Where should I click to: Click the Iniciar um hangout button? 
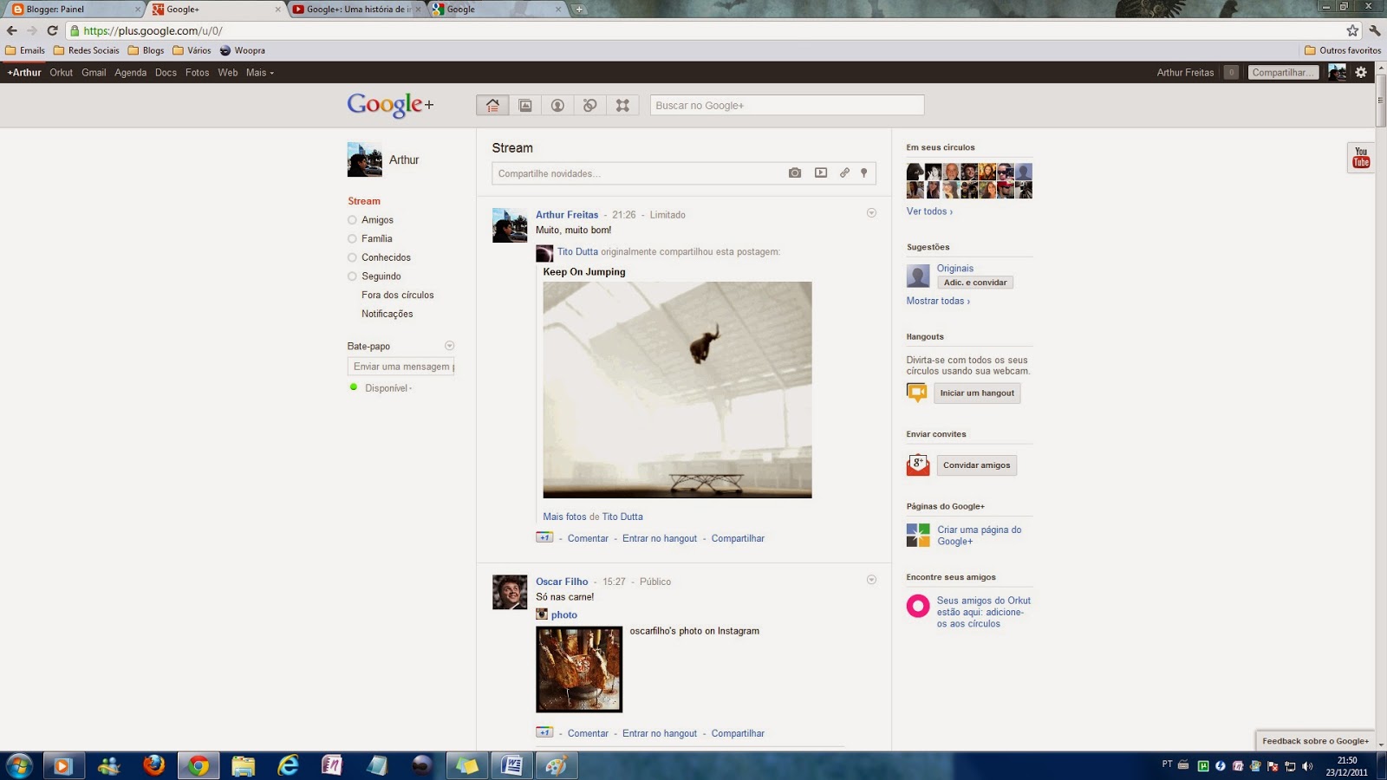click(977, 393)
